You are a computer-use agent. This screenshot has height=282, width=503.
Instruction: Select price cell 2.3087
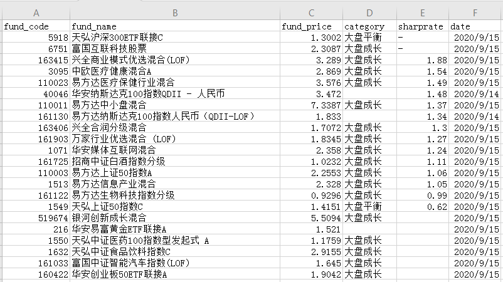[311, 48]
